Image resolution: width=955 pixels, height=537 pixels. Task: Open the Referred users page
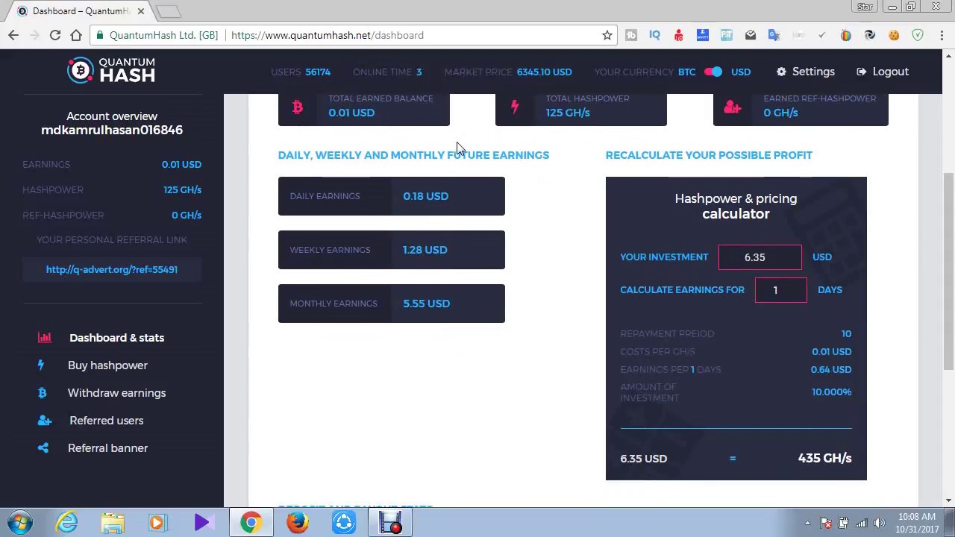(107, 421)
